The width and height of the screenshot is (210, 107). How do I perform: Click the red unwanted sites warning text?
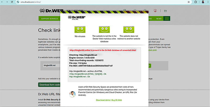103,50
